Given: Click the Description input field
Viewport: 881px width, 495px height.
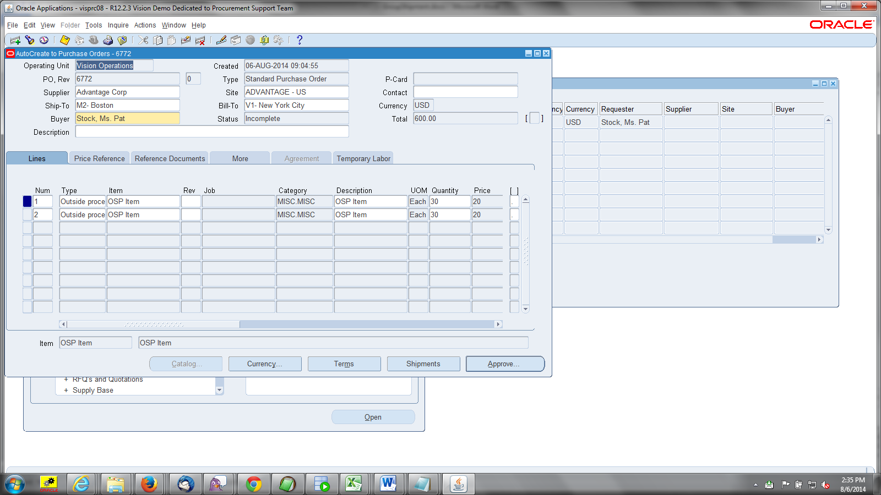Looking at the screenshot, I should pyautogui.click(x=212, y=131).
